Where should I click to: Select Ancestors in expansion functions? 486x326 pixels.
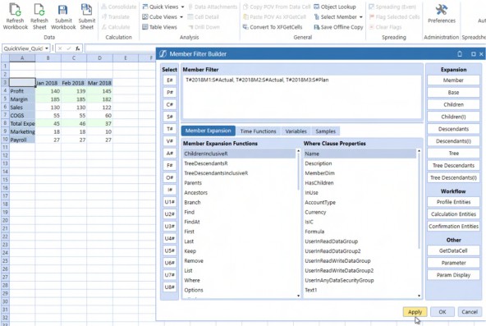(x=239, y=192)
